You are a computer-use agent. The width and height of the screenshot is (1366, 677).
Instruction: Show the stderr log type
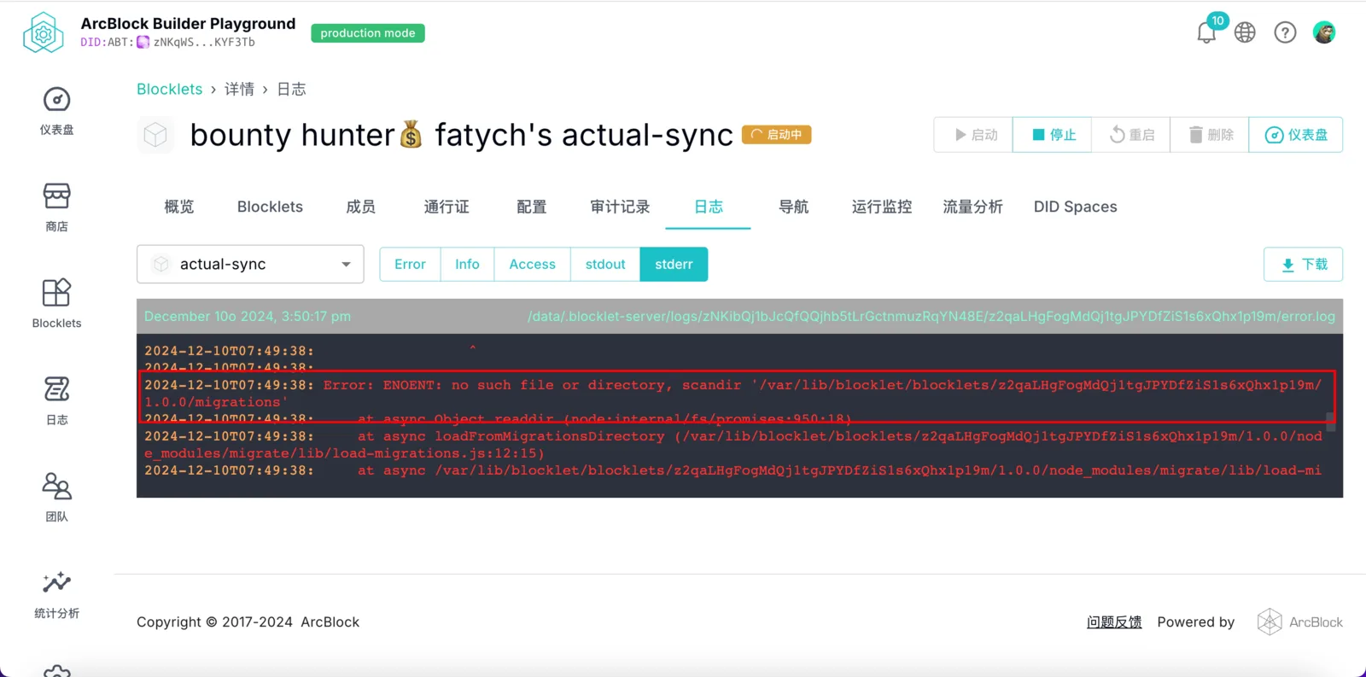tap(674, 265)
